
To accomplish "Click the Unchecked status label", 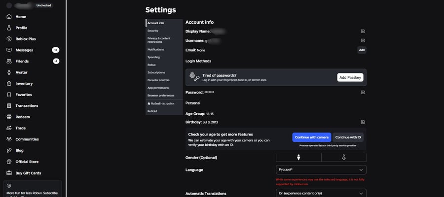I will click(43, 5).
